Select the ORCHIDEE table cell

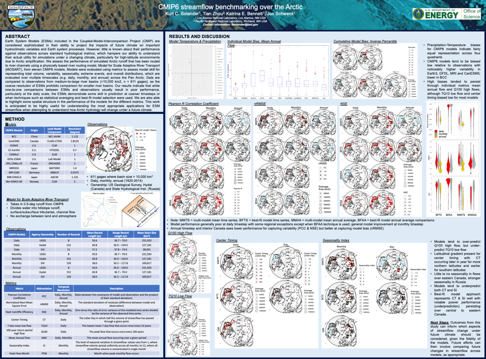tap(54, 164)
